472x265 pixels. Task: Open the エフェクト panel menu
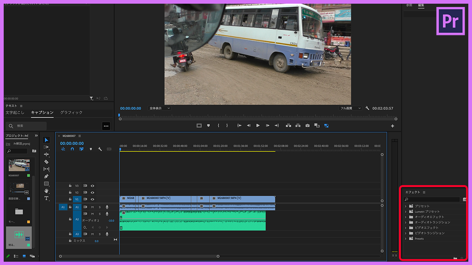click(424, 192)
